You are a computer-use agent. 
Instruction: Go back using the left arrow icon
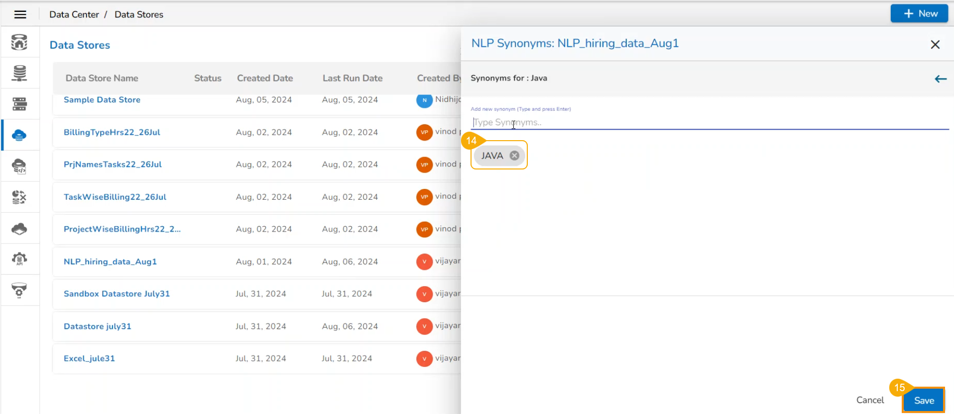coord(940,79)
